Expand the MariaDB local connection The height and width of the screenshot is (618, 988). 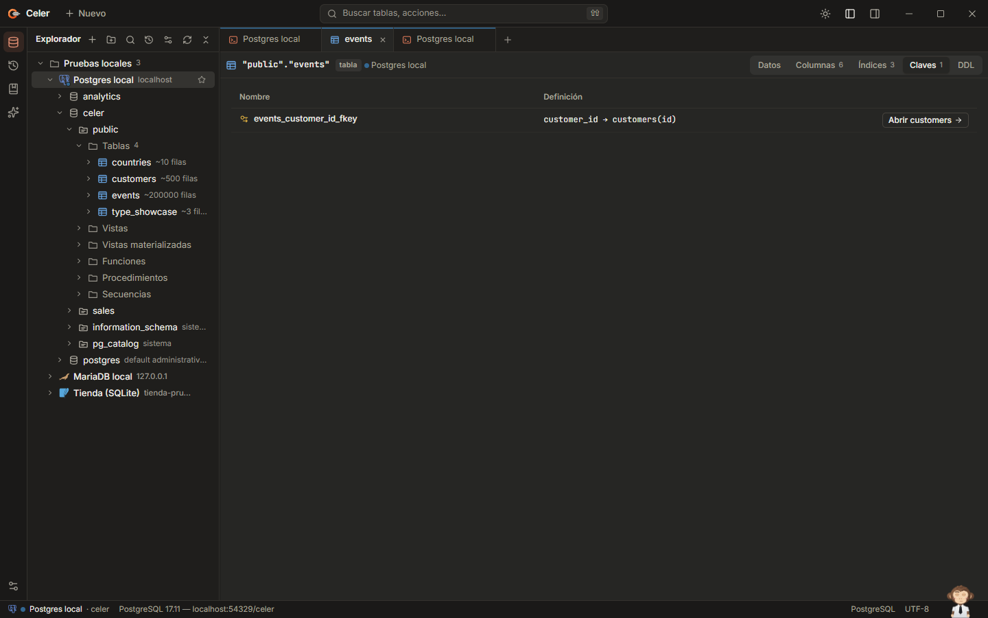[x=50, y=376]
